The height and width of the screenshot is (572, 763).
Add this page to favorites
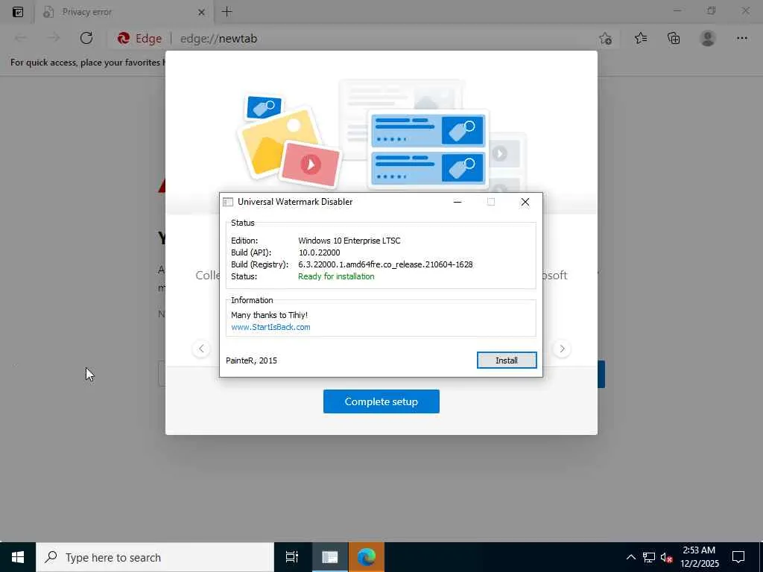[605, 39]
